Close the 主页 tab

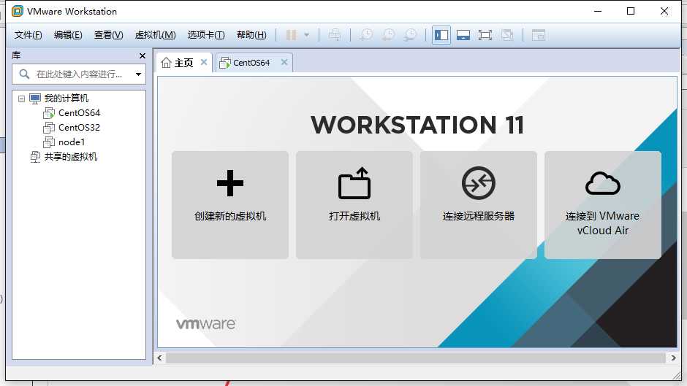click(x=204, y=62)
